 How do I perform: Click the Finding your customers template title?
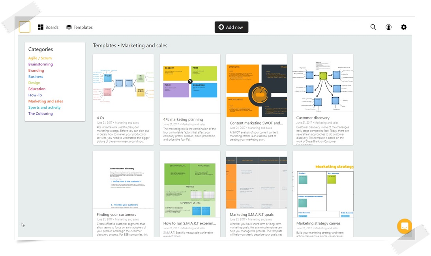coord(116,215)
